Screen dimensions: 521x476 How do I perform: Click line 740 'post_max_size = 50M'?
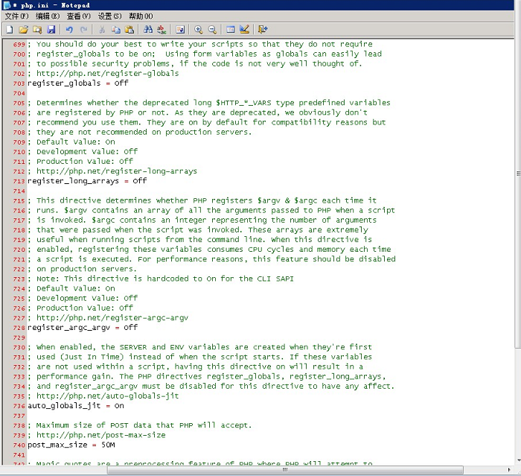click(x=71, y=445)
